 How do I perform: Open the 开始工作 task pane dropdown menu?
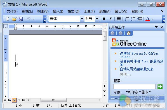click(x=156, y=27)
